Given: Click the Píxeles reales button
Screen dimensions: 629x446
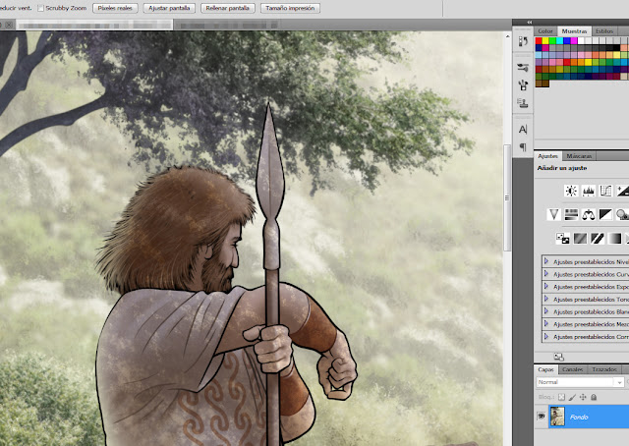Looking at the screenshot, I should click(x=115, y=8).
